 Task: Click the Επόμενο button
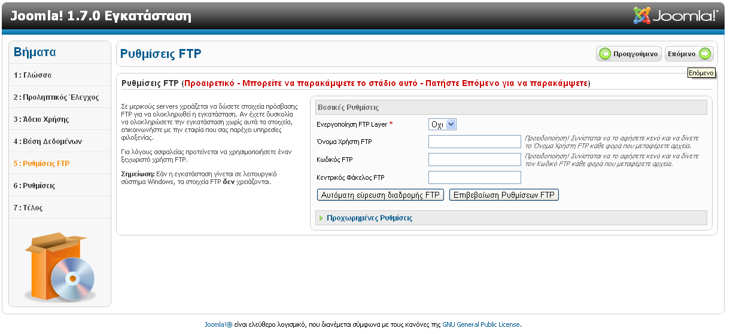pyautogui.click(x=689, y=54)
